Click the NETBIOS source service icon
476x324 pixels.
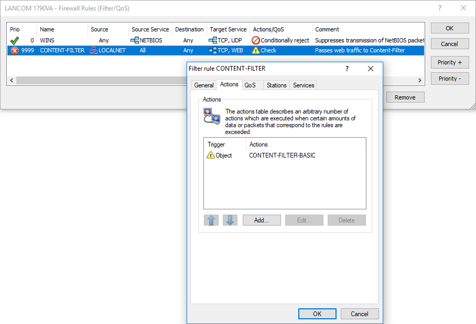[x=135, y=40]
